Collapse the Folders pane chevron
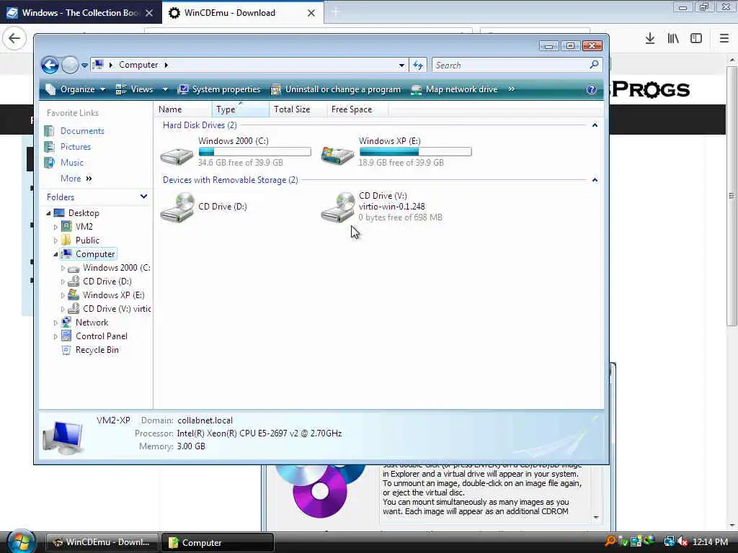738x553 pixels. pos(143,197)
